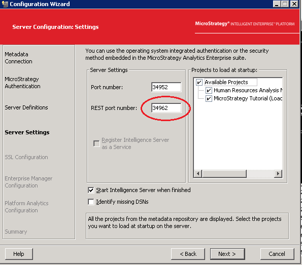Toggle Register Intelligence Server as a Service
The width and height of the screenshot is (302, 265).
pos(96,143)
